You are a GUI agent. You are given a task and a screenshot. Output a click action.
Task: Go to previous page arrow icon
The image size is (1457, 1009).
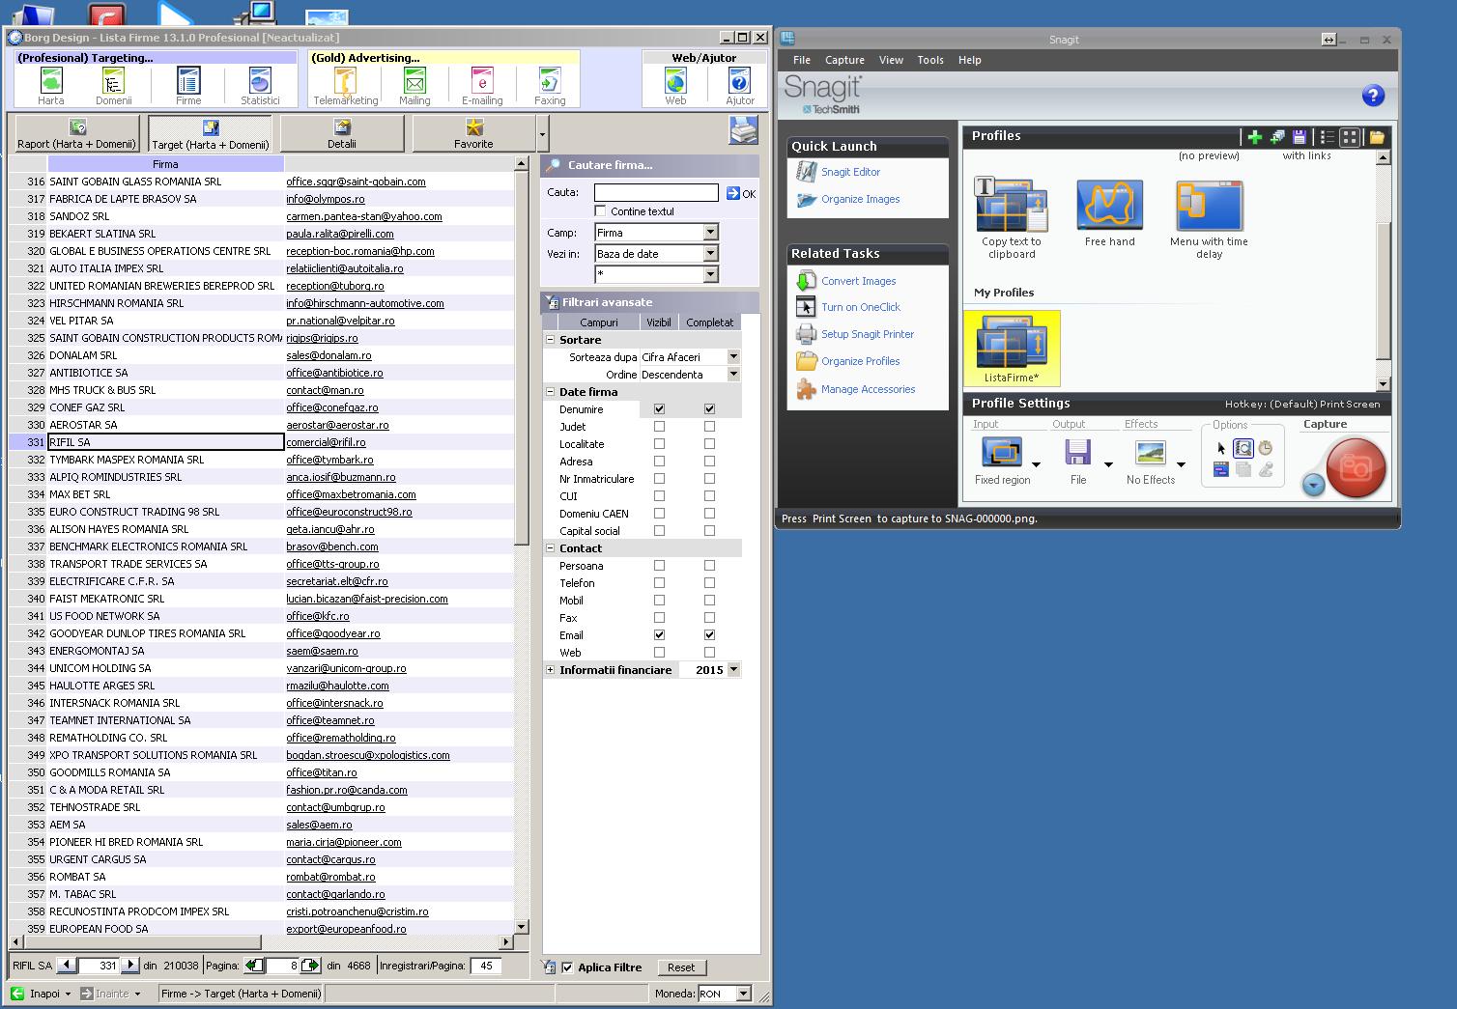255,966
